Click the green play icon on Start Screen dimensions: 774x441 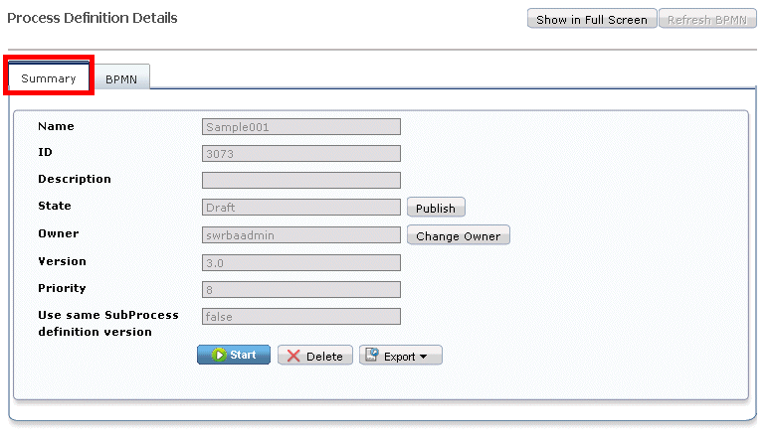[x=219, y=355]
